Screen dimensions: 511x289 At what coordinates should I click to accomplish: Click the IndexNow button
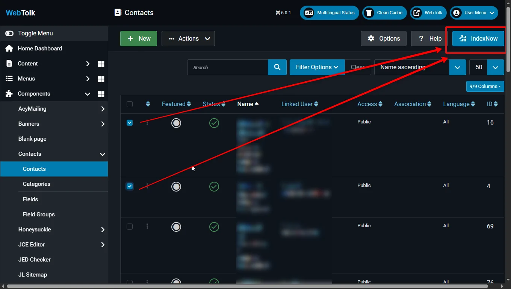tap(478, 39)
